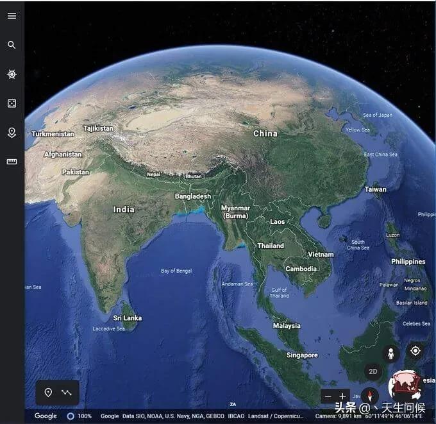Image resolution: width=436 pixels, height=424 pixels.
Task: Zoom in with the plus button
Action: click(342, 396)
